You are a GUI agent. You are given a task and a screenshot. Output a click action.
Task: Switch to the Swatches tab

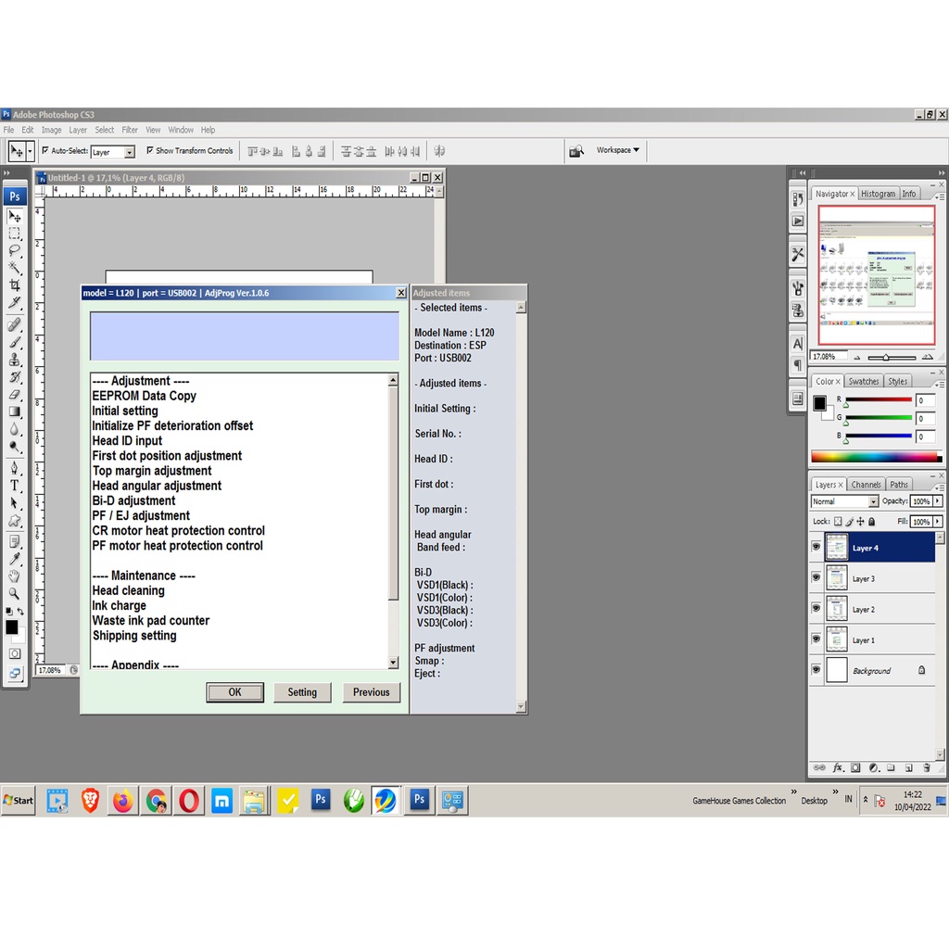click(x=863, y=381)
